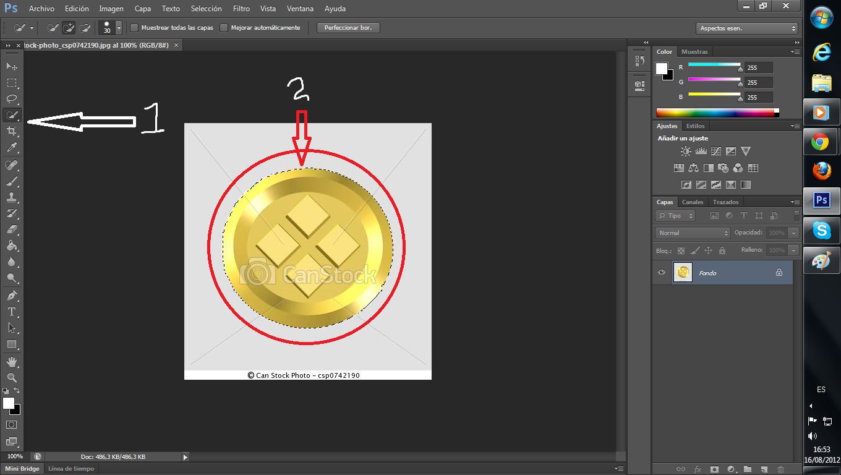Open the Selección menu
The width and height of the screenshot is (841, 475).
[206, 8]
